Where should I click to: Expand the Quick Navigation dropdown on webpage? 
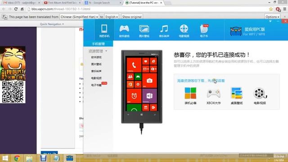tap(52, 24)
